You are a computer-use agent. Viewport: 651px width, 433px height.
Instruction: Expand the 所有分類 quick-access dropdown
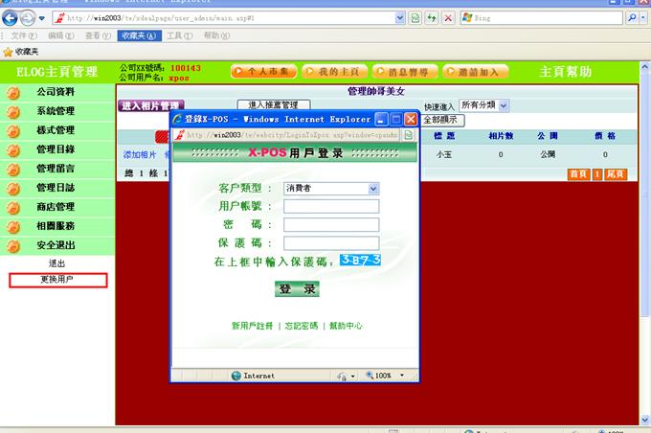tap(504, 104)
